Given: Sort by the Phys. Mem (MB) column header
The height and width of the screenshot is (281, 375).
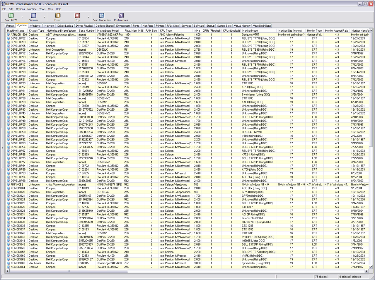Looking at the screenshot, I should click(134, 30).
